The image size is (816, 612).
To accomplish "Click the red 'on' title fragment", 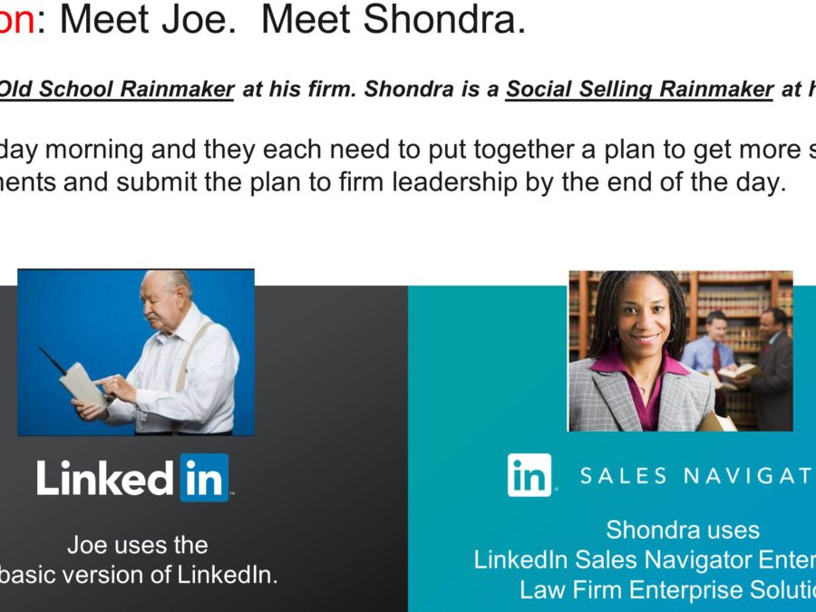I will coord(17,20).
